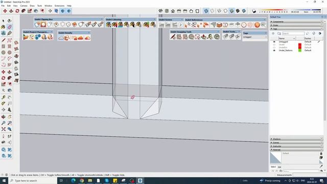Image resolution: width=327 pixels, height=184 pixels.
Task: Click the first Undet Colouring icon
Action: tap(108, 25)
